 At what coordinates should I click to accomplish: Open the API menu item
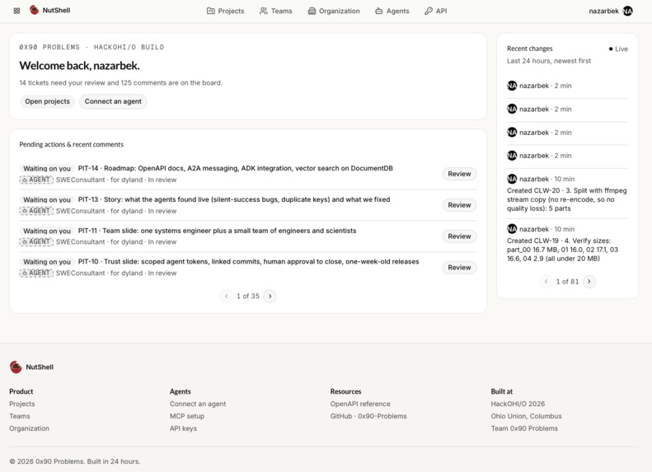436,11
